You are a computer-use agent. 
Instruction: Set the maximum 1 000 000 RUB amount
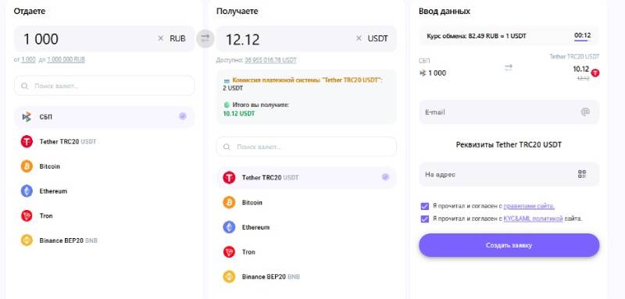point(66,59)
